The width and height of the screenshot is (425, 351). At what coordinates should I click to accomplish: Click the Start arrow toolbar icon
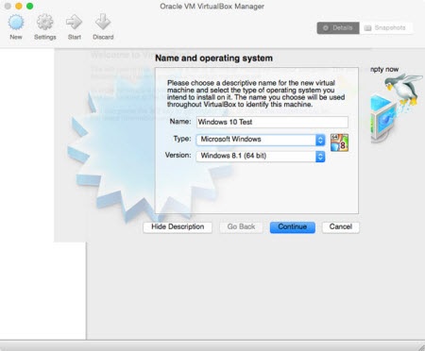(74, 23)
